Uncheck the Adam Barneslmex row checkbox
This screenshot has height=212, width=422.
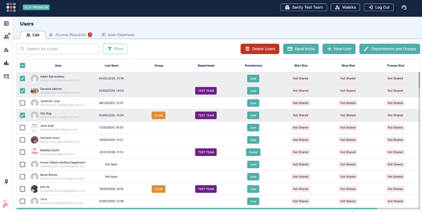click(x=23, y=78)
